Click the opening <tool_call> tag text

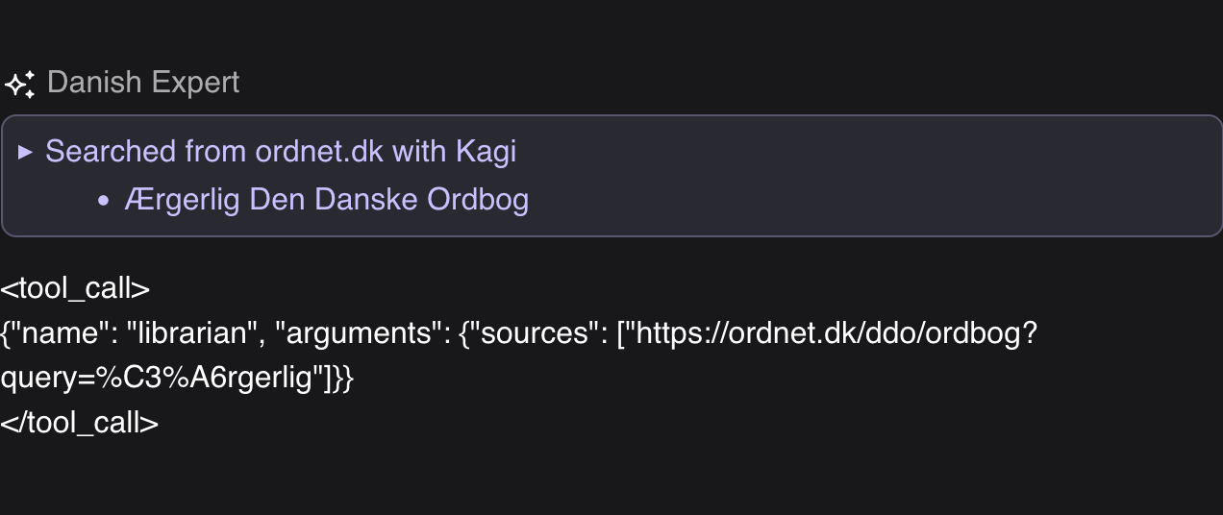[x=75, y=289]
